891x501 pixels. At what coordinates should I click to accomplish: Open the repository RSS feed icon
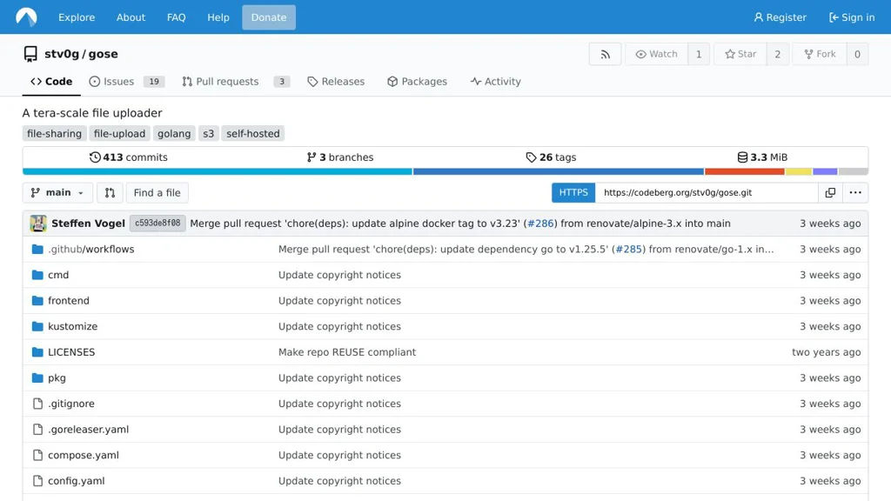[605, 54]
